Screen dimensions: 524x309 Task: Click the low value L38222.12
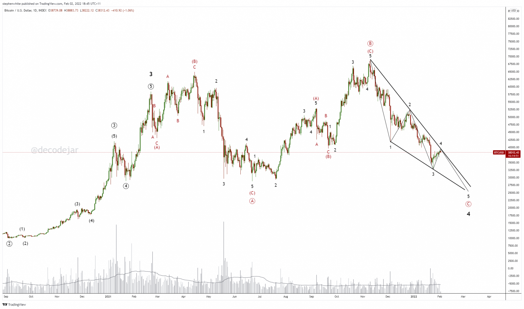click(x=87, y=11)
